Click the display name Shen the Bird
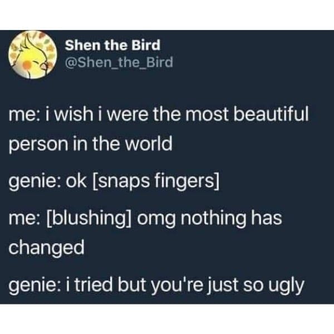Image resolution: width=334 pixels, height=334 pixels. (x=112, y=45)
